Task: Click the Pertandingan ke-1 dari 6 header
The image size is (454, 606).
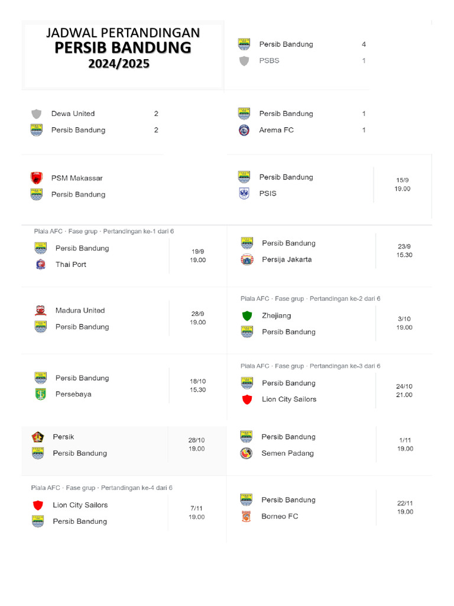Action: (138, 231)
